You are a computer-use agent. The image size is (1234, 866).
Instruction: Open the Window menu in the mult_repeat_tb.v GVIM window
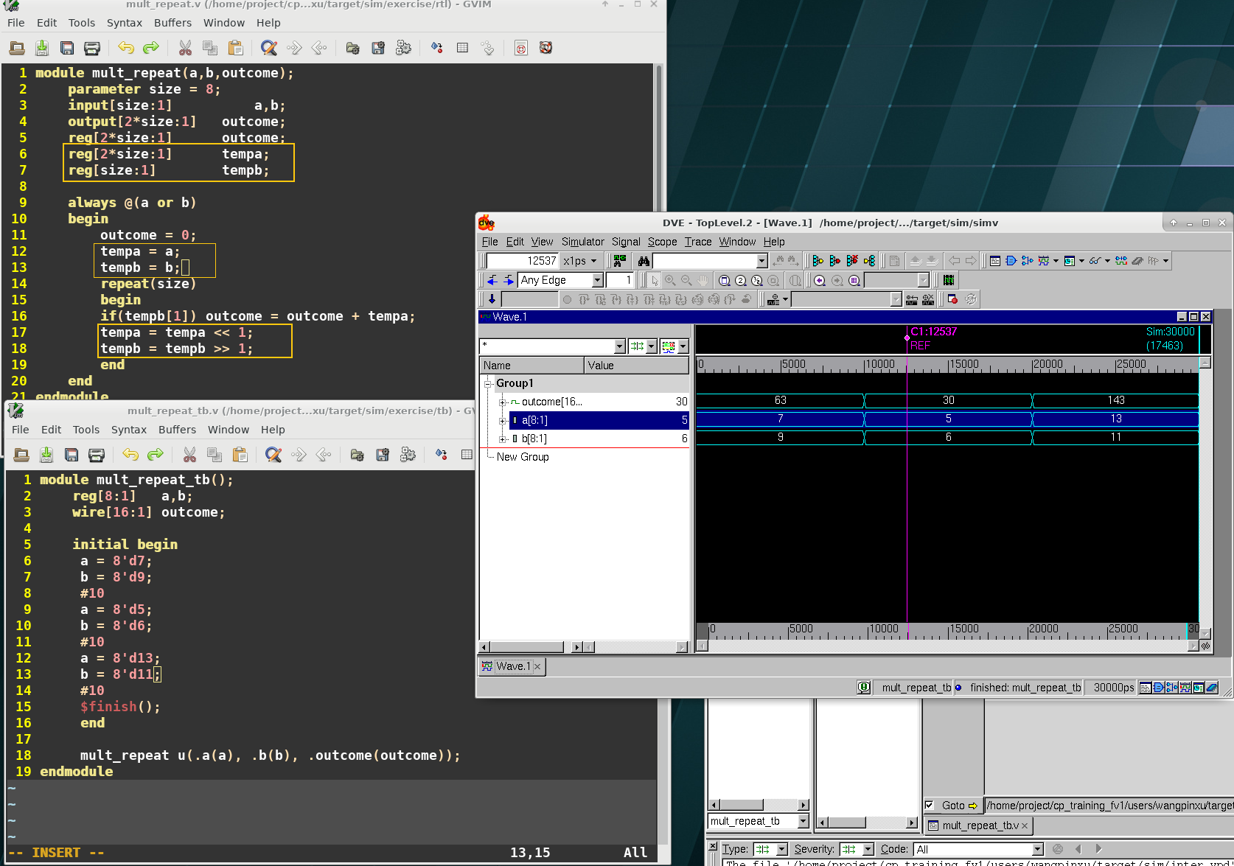point(229,430)
